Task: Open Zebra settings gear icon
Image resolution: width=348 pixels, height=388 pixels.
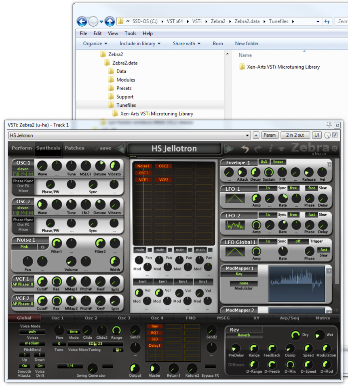Action: pyautogui.click(x=335, y=149)
